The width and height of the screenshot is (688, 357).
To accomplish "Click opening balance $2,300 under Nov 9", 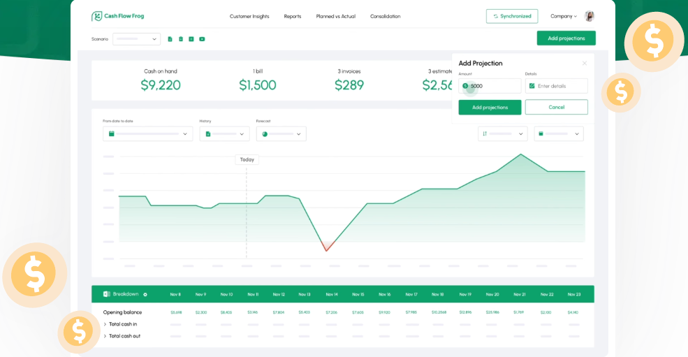I will pyautogui.click(x=201, y=313).
